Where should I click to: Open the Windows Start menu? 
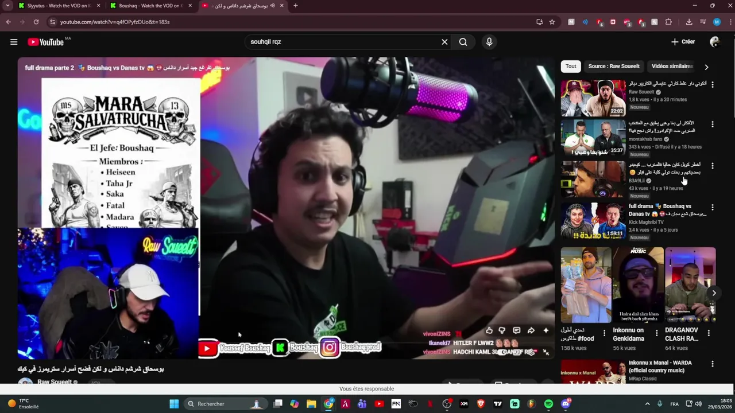174,404
